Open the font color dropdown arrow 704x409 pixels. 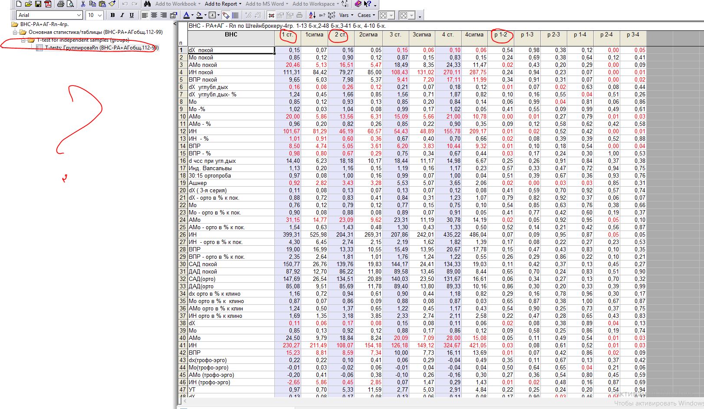(193, 15)
